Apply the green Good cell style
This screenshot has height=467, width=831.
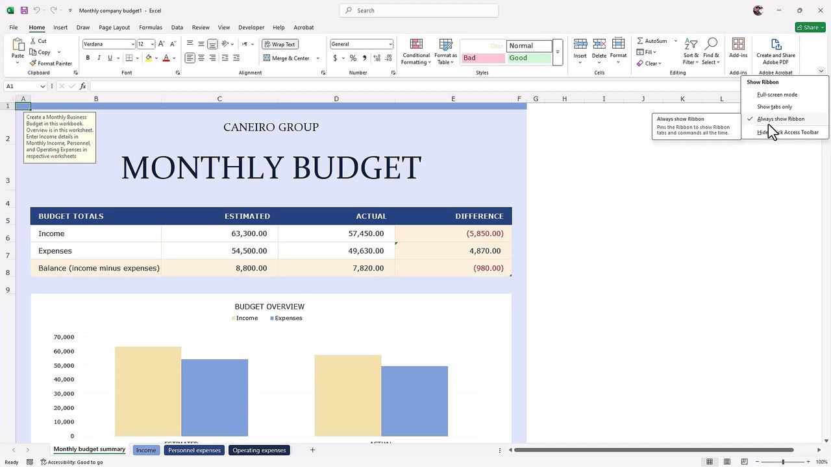tap(528, 58)
